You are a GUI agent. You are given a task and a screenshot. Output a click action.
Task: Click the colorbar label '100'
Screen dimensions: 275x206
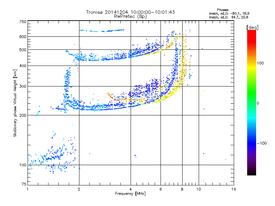[x=260, y=63]
